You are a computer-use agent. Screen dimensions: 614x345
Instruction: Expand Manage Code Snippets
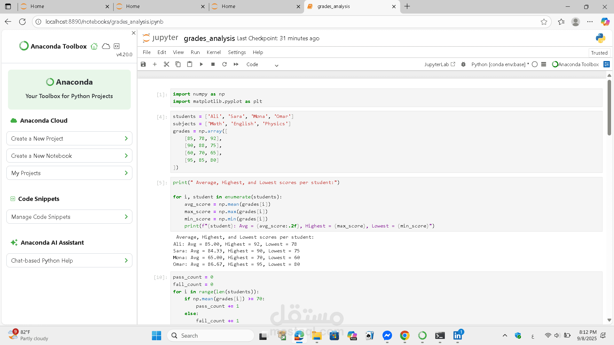pos(69,217)
